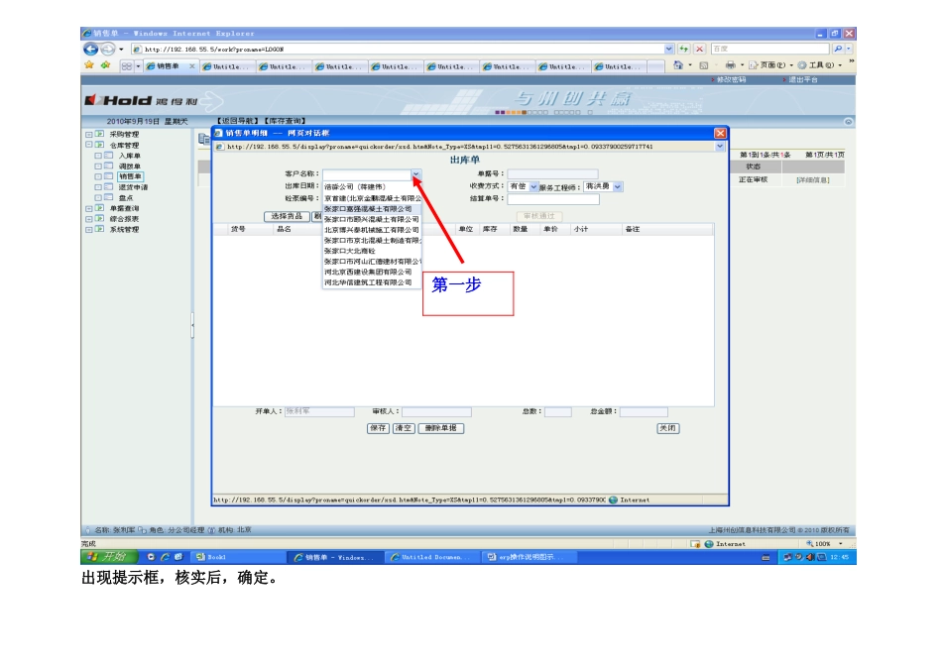Collapse the 仓库管理 tree node
This screenshot has height=666, width=942.
89,145
